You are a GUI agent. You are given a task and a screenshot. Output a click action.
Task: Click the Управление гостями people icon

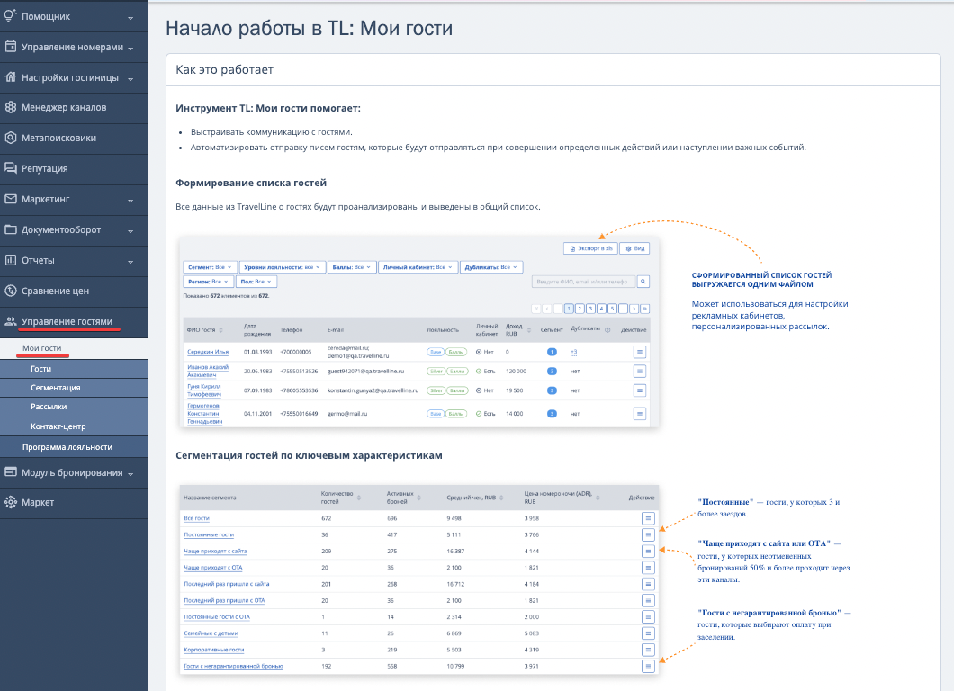pyautogui.click(x=10, y=321)
